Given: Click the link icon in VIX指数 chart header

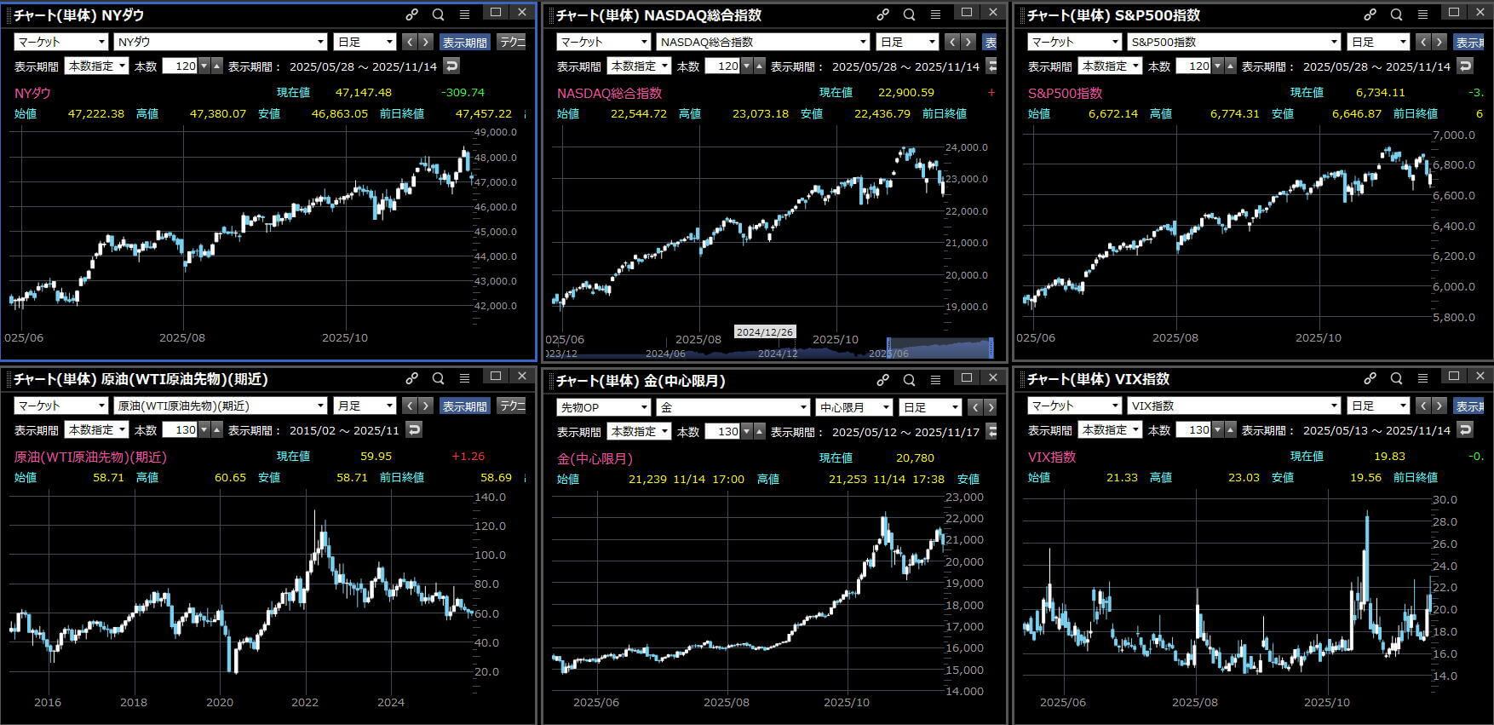Looking at the screenshot, I should tap(1370, 378).
